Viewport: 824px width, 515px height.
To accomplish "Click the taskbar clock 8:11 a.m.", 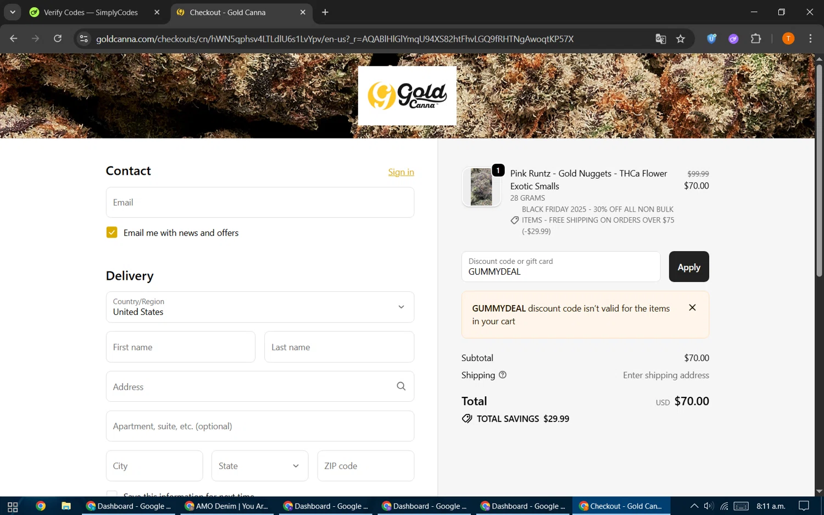I will (x=771, y=506).
